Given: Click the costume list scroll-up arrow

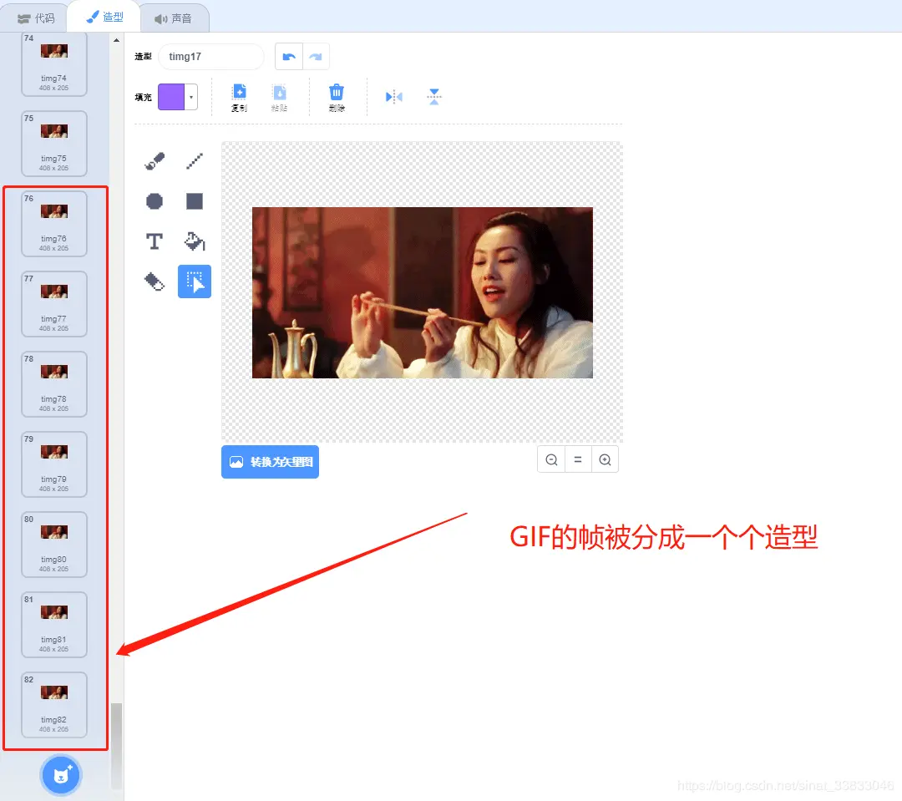Looking at the screenshot, I should 116,40.
